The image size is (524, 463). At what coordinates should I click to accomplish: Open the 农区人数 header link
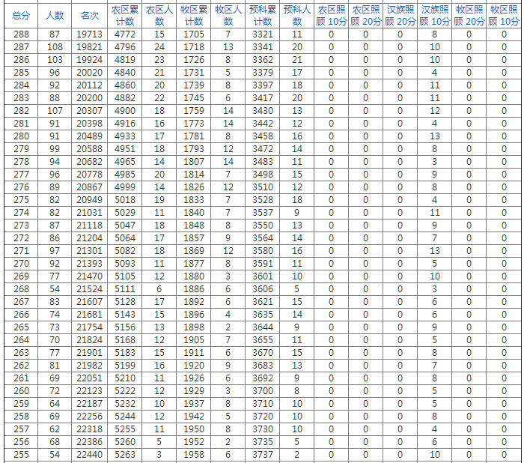159,15
